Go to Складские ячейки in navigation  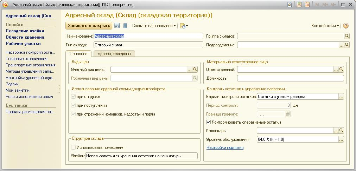[25, 31]
